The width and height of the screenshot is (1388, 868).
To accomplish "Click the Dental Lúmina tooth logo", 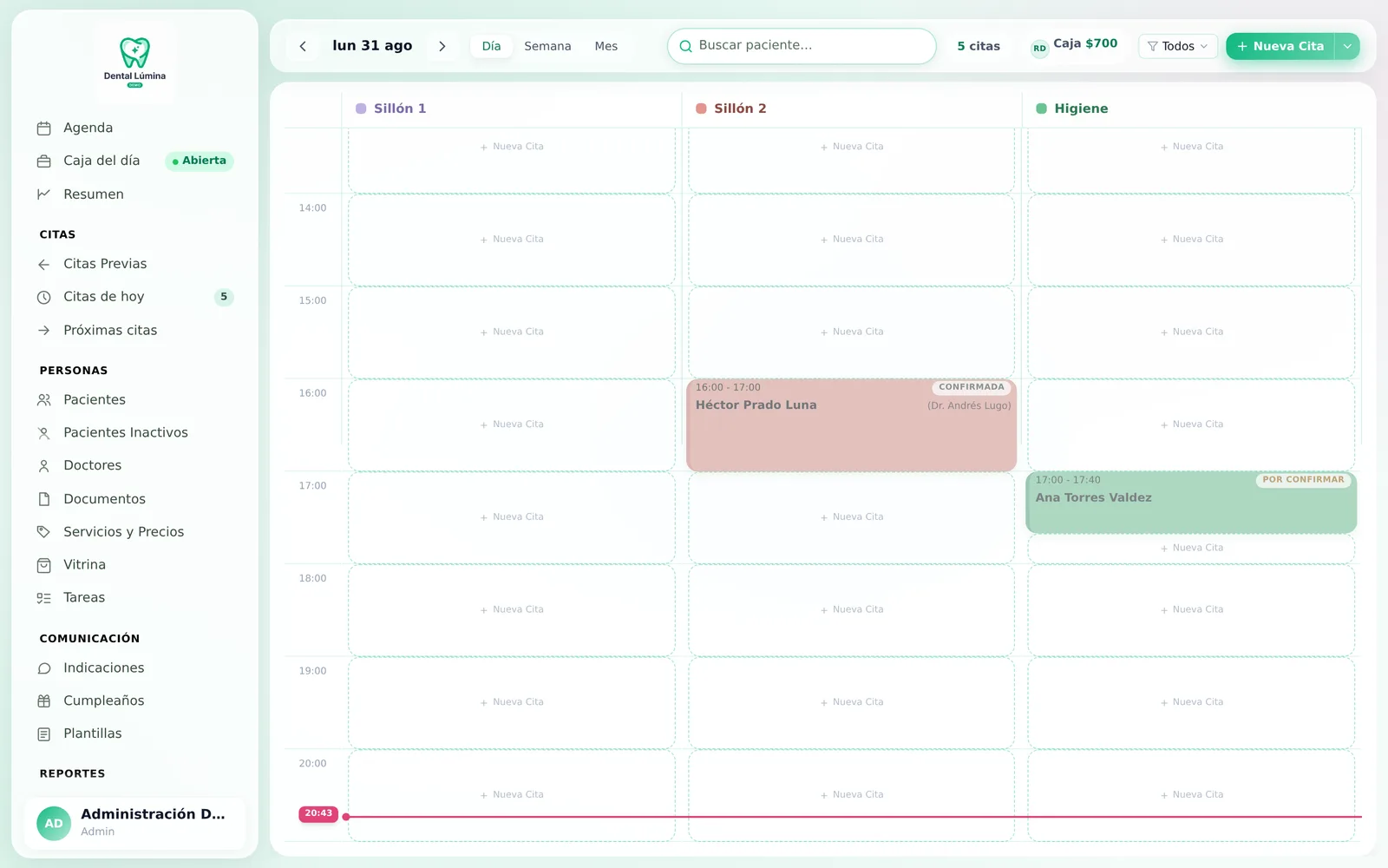I will pos(134,62).
